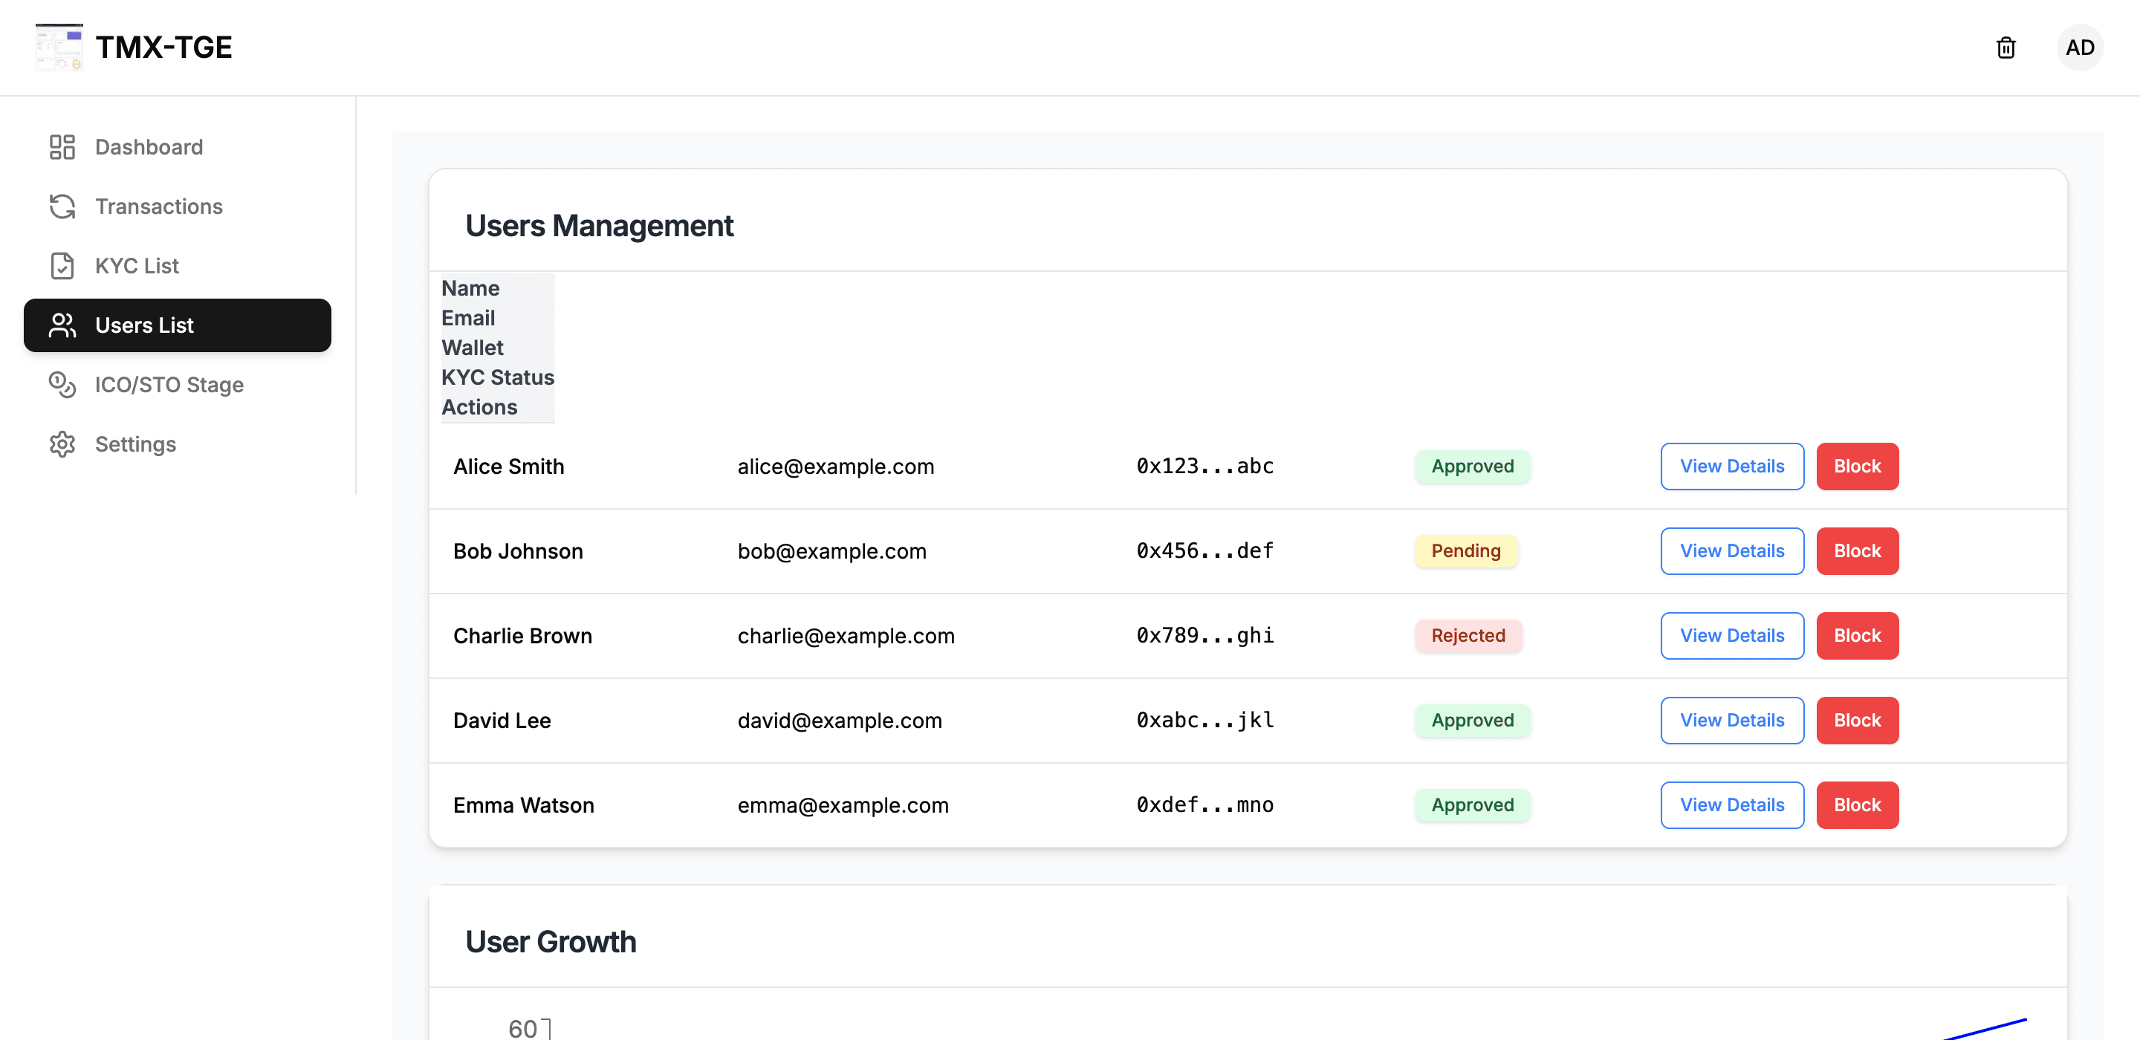Click the Wallet column header
Screen dimensions: 2140x1040
[x=472, y=347]
